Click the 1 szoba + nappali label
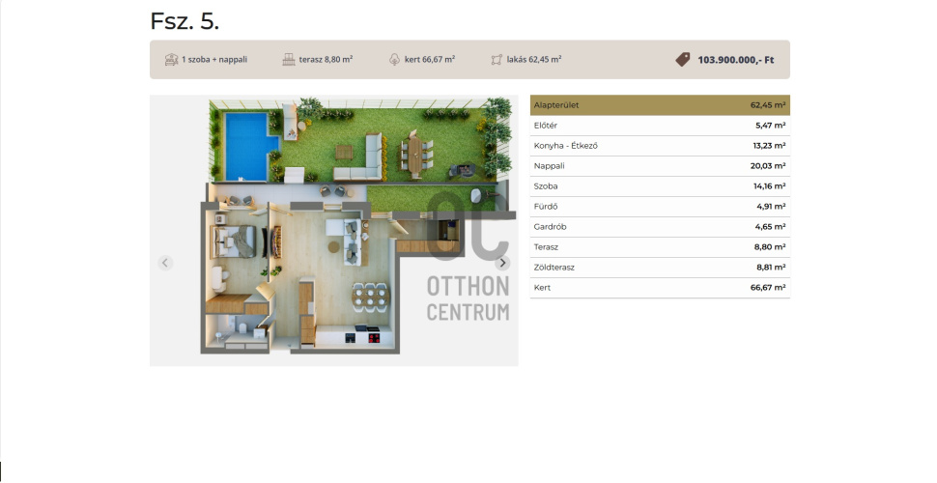Screen dimensions: 937x483 pyautogui.click(x=214, y=59)
